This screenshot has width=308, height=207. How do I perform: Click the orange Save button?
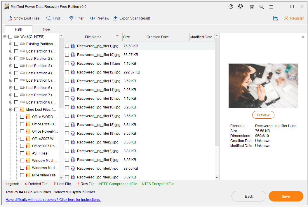coord(286,196)
